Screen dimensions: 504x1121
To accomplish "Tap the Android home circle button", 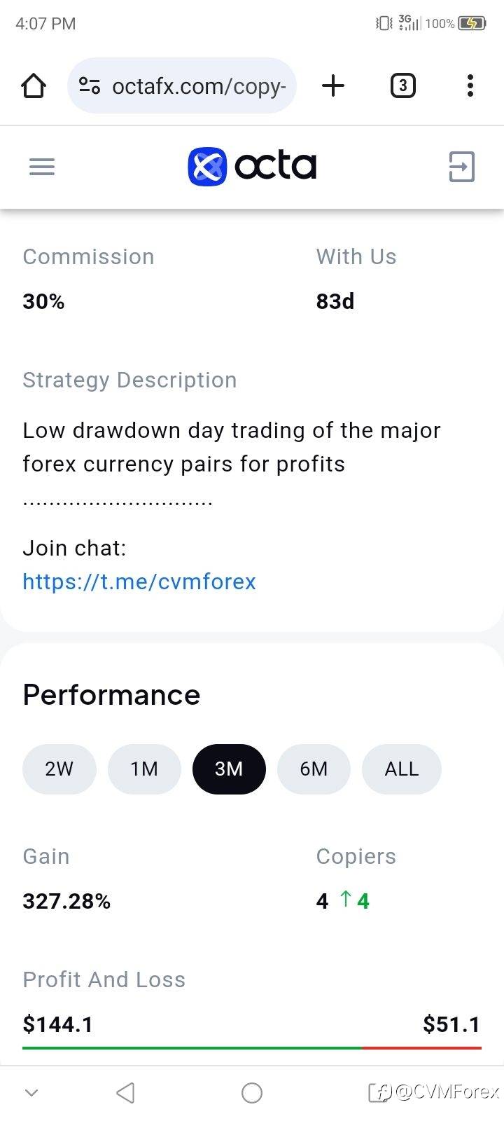I will pyautogui.click(x=252, y=1092).
